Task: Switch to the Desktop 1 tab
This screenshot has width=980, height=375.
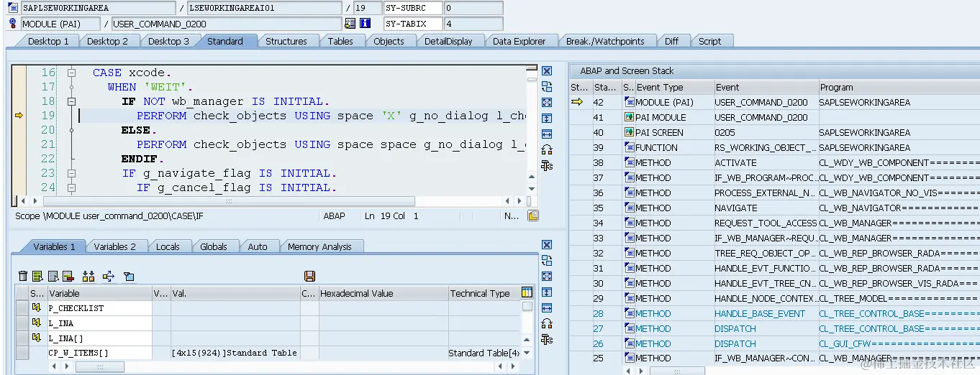Action: pyautogui.click(x=48, y=41)
